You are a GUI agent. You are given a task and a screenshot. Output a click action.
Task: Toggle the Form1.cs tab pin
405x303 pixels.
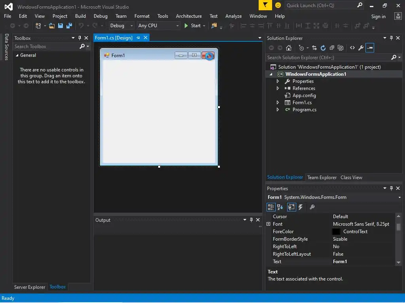(x=138, y=38)
